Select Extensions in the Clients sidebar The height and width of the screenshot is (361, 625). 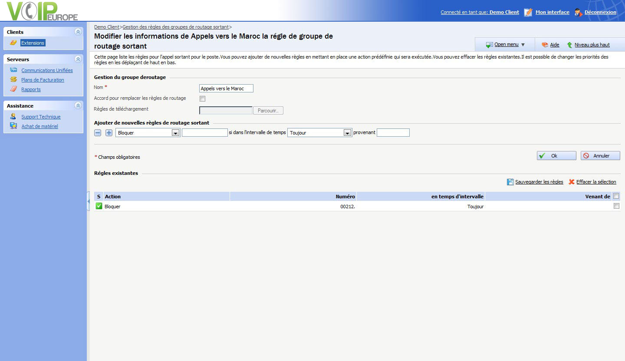pos(33,43)
